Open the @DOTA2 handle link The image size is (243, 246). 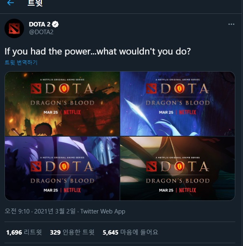pos(41,32)
